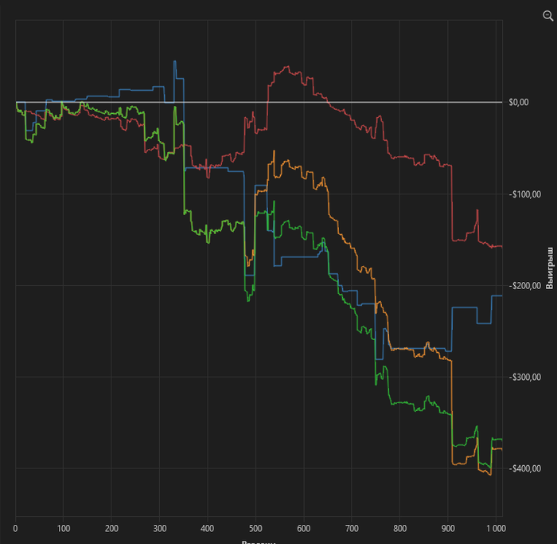
Task: Click the zoom out magnifier icon
Action: click(547, 15)
